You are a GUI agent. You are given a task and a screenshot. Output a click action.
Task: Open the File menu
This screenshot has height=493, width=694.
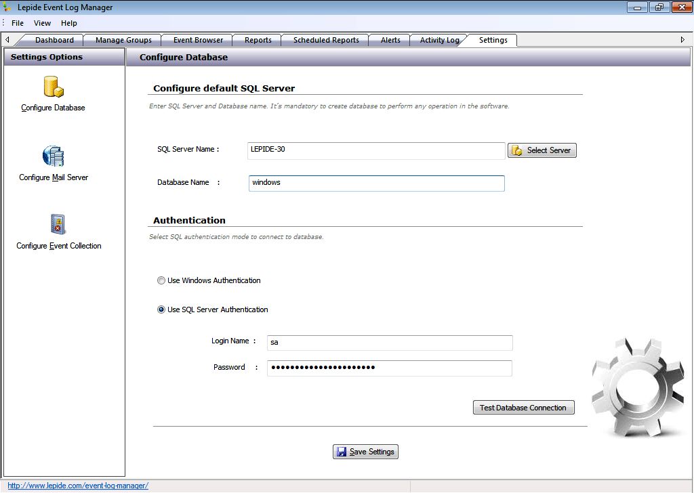18,23
